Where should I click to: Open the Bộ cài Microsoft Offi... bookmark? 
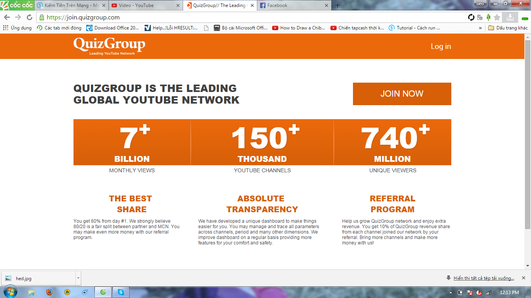point(241,28)
